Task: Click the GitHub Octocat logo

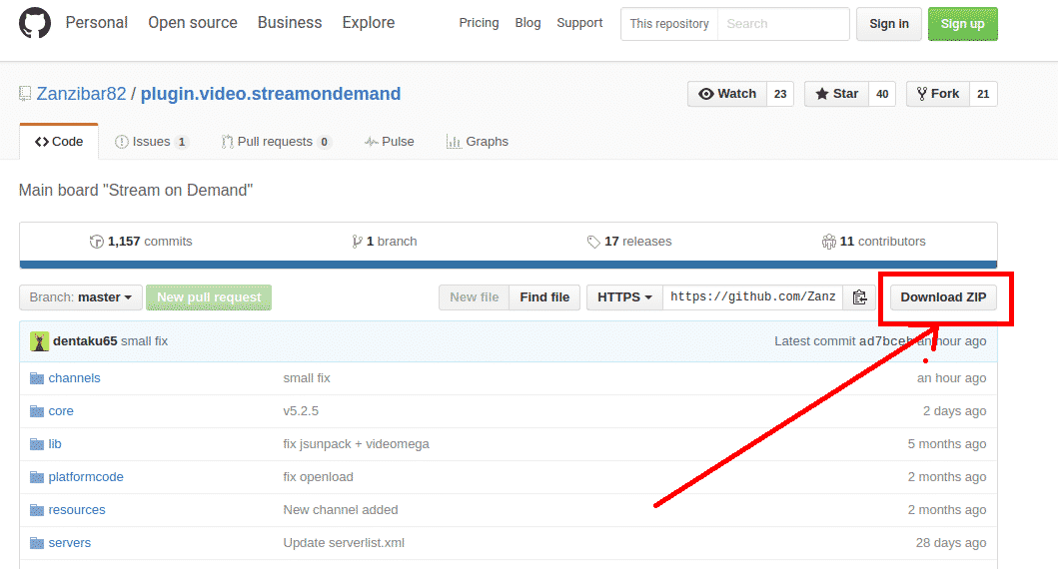Action: pos(35,23)
